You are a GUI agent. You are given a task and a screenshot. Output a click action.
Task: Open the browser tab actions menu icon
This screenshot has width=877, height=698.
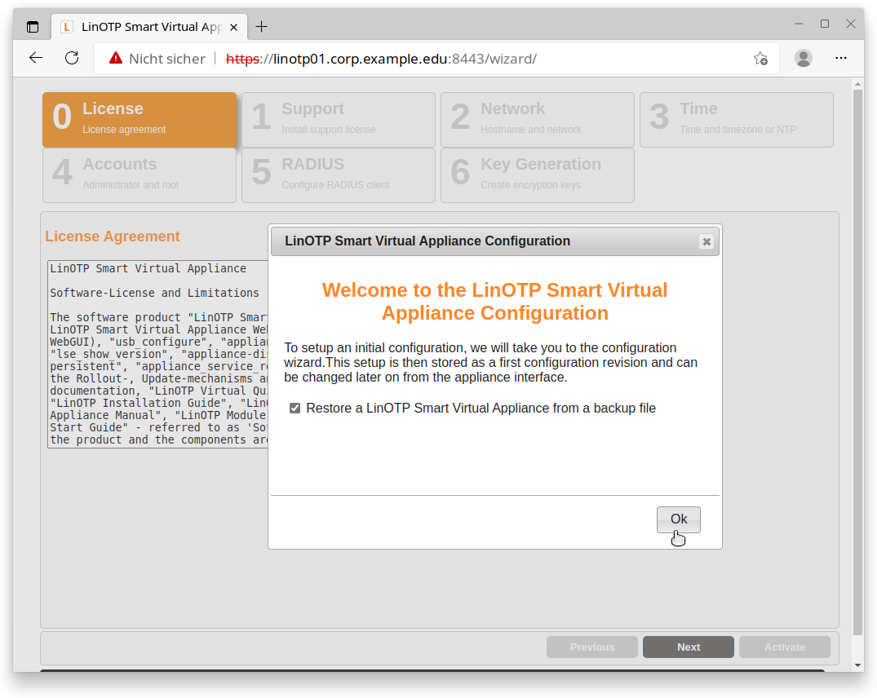pos(33,27)
